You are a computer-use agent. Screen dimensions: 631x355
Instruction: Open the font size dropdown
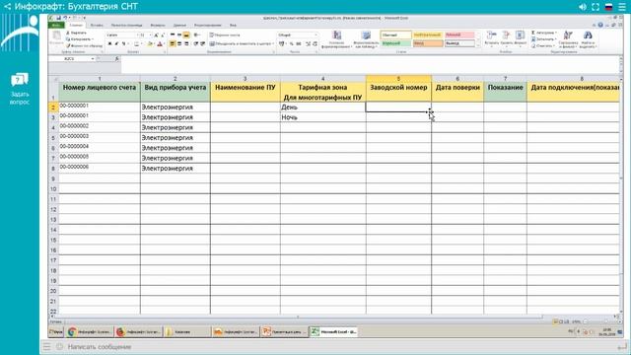(x=150, y=35)
